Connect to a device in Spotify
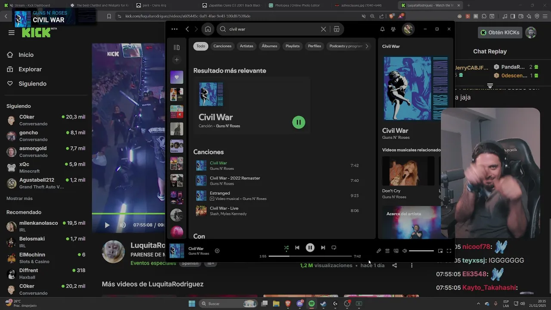 [x=396, y=251]
